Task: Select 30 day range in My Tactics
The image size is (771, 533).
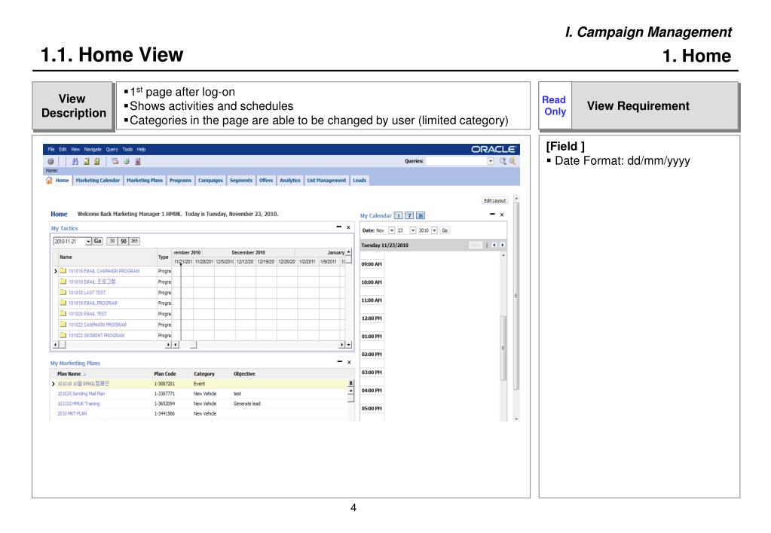Action: pos(112,241)
